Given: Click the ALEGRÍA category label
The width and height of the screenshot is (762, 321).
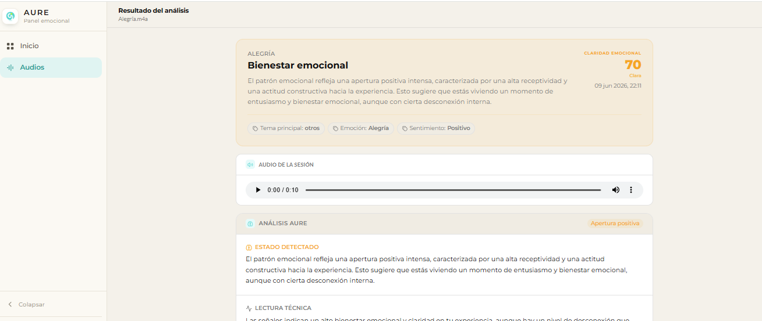Looking at the screenshot, I should click(261, 53).
